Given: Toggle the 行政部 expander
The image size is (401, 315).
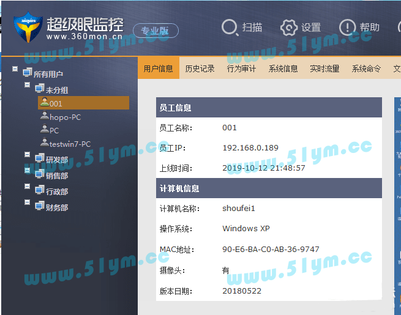Looking at the screenshot, I should [27, 186].
